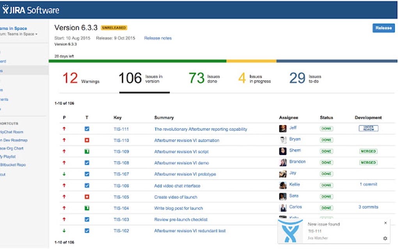View the Warnings count tab
This screenshot has width=398, height=249.
pyautogui.click(x=80, y=78)
